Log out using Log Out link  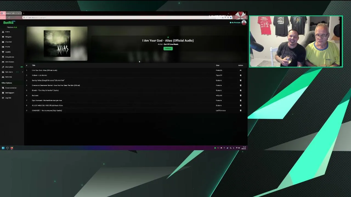coord(8,98)
